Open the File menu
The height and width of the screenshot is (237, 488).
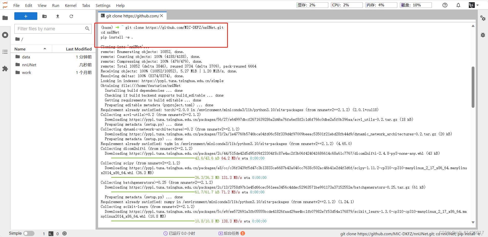(x=16, y=5)
